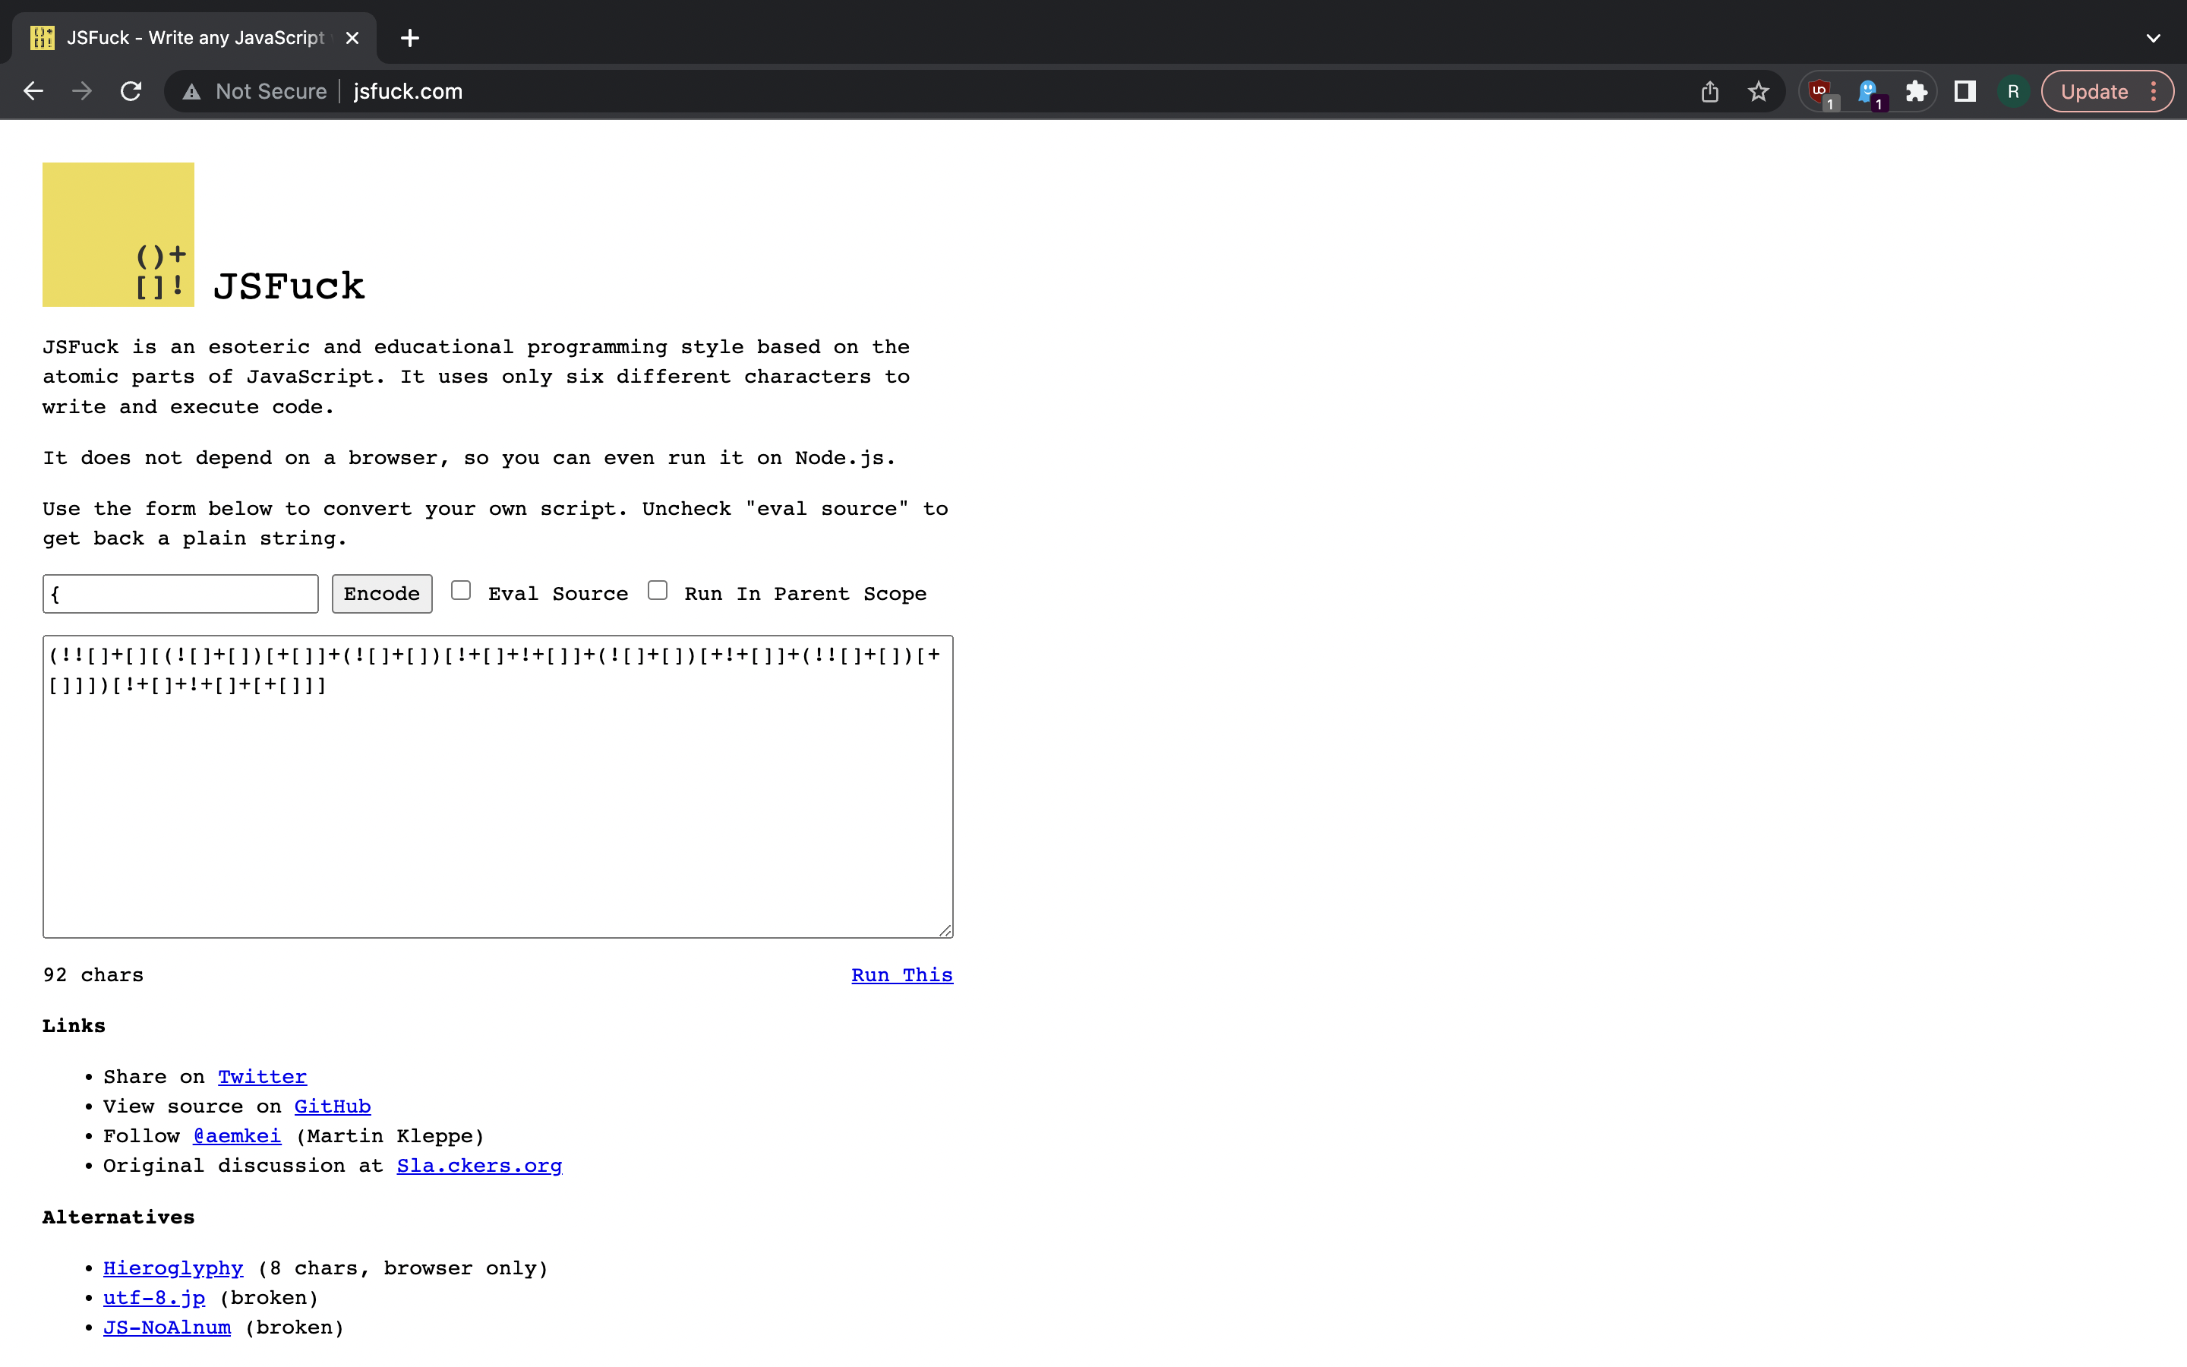Open the JS-NoAlnum link
The image size is (2187, 1367).
point(166,1328)
